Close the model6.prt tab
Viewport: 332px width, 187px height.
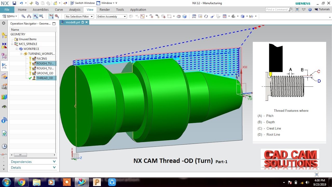(x=87, y=22)
